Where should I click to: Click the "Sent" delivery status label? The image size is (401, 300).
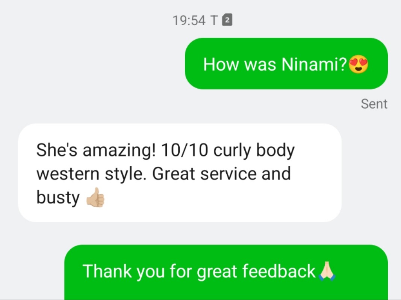pyautogui.click(x=374, y=104)
